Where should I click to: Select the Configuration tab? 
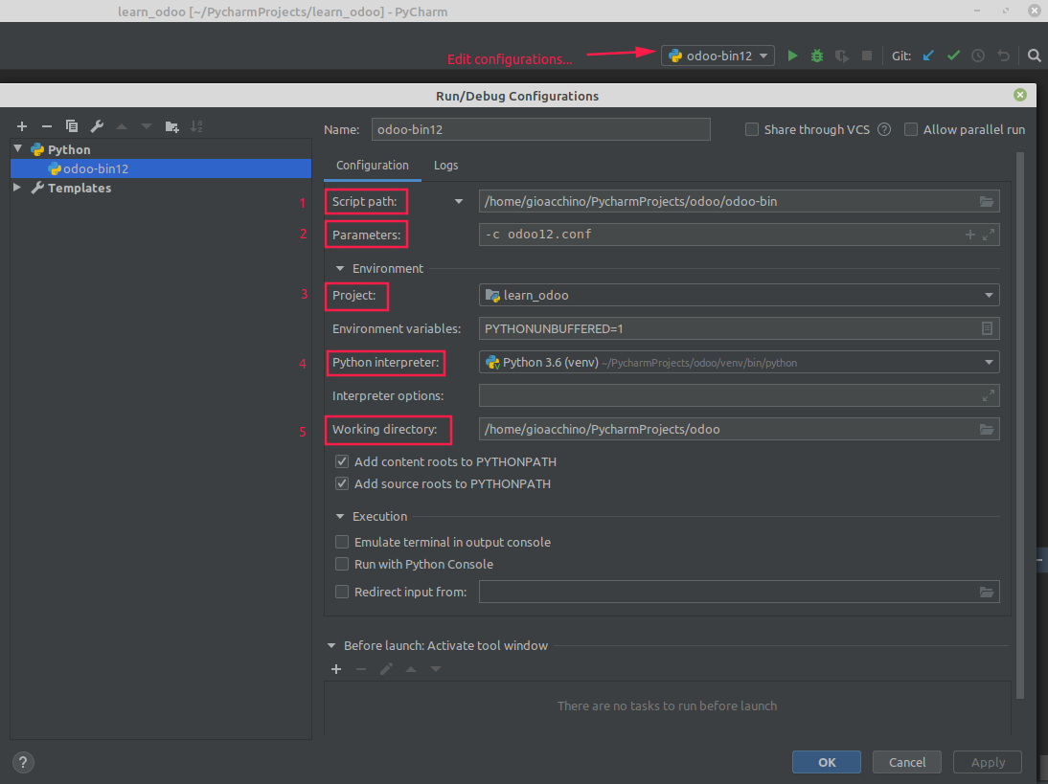372,165
